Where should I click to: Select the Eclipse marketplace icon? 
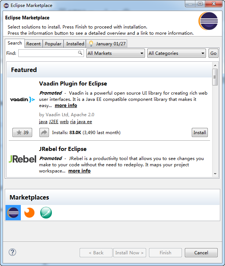point(13,213)
